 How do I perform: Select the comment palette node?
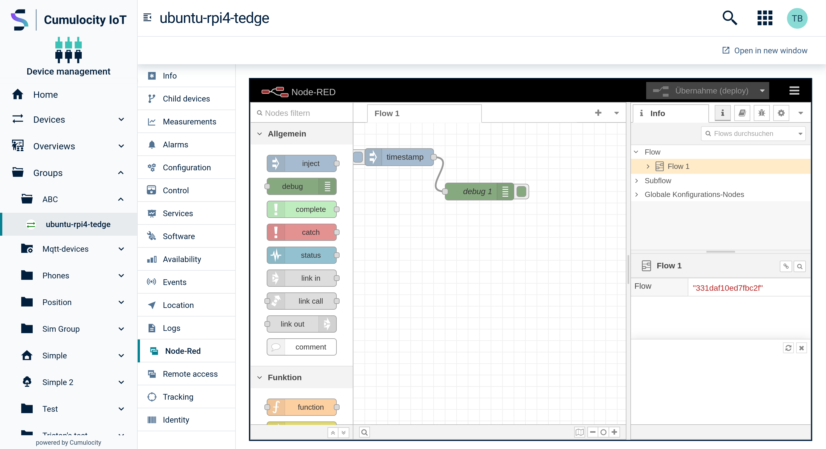[302, 347]
